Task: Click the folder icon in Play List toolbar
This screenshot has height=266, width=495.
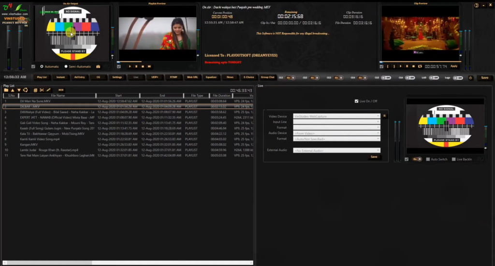Action: point(6,90)
